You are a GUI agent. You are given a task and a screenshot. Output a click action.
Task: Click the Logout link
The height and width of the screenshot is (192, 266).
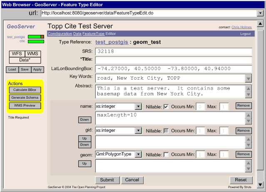click(245, 34)
